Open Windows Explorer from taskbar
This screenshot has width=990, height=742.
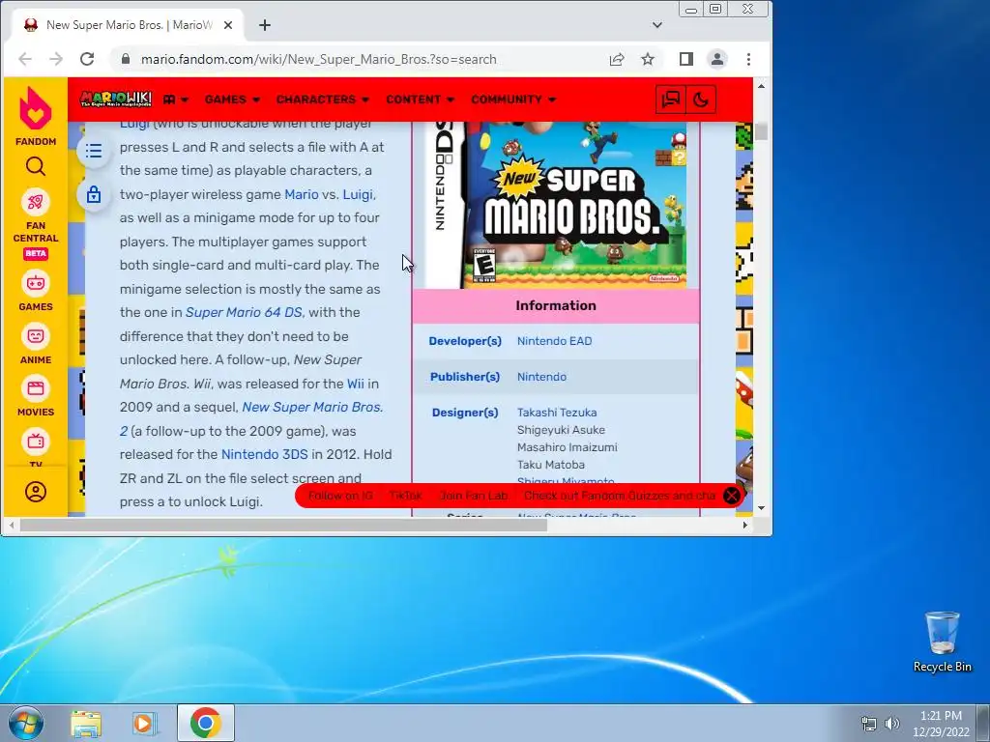[86, 723]
